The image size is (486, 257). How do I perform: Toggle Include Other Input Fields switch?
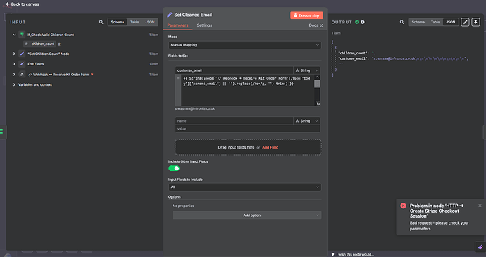pos(174,168)
